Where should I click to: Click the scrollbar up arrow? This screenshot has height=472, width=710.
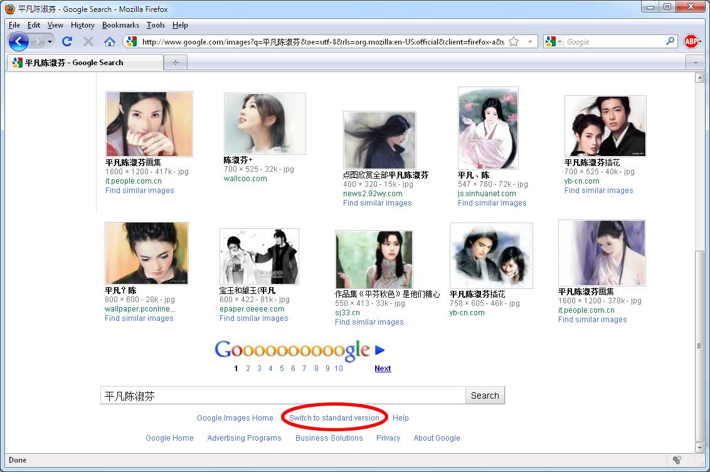coord(699,78)
